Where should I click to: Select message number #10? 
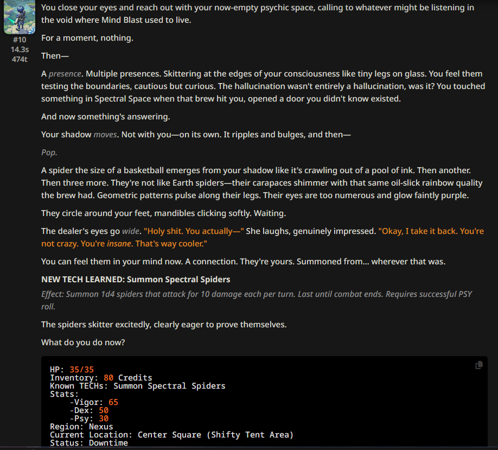(20, 40)
